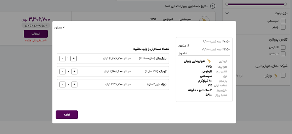Viewport: 292px width, 134px height.
Task: Click the شرکت های هواپیمایی section heading
Action: (271, 66)
